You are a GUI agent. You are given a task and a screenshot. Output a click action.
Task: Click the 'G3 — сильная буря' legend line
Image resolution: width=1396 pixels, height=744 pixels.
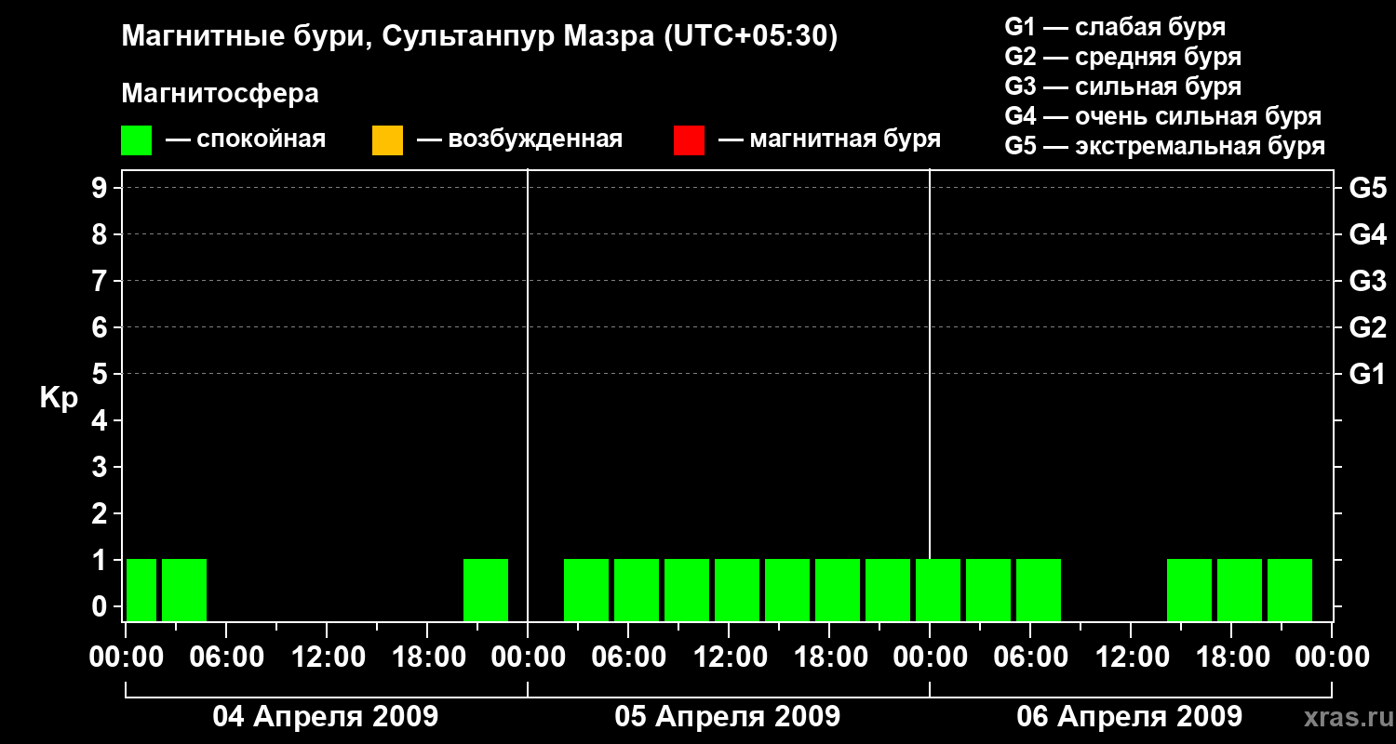1123,86
